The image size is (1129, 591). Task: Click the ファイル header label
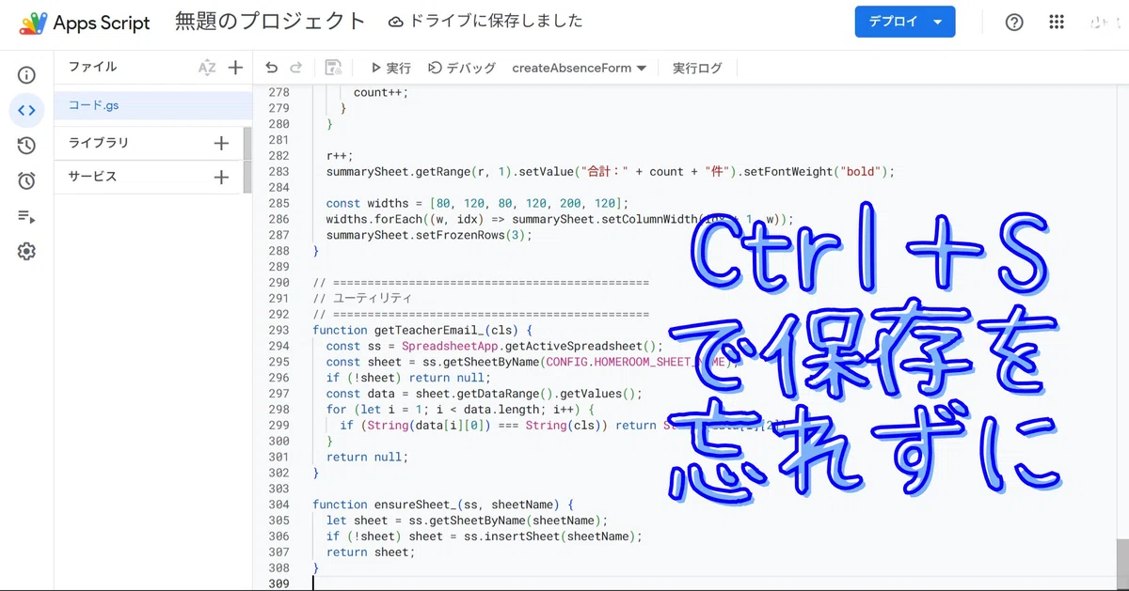coord(92,67)
